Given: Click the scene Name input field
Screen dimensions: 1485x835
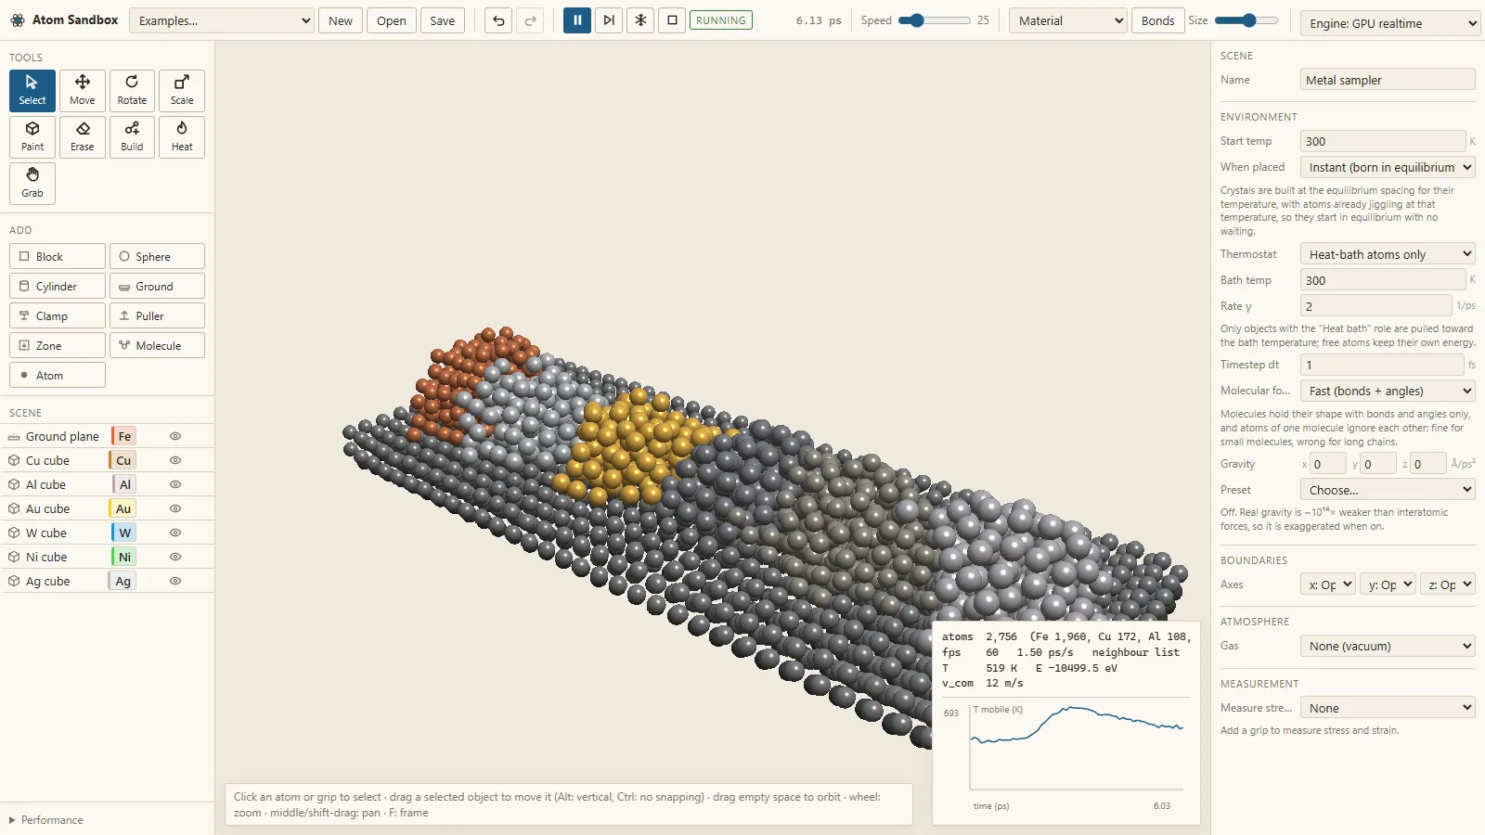Looking at the screenshot, I should [x=1388, y=80].
